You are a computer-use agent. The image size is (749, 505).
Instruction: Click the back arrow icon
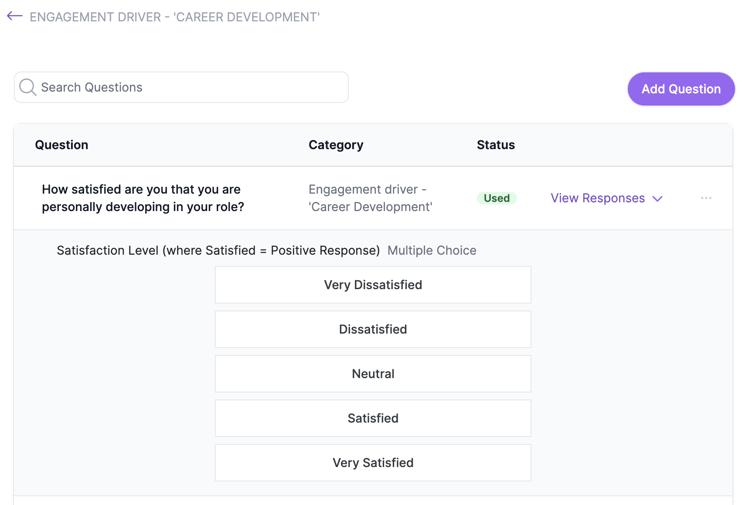[15, 16]
